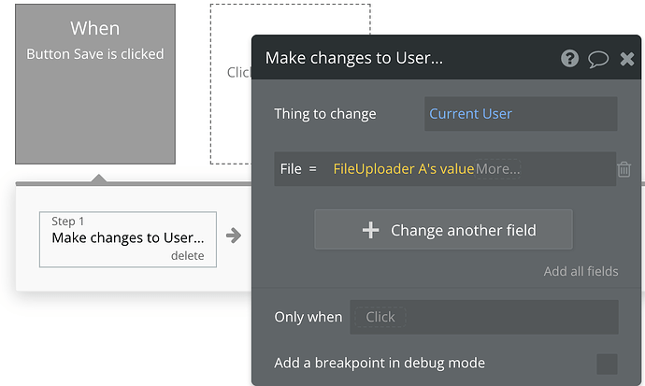The height and width of the screenshot is (386, 645).
Task: Click delete on the Step 1 action
Action: (x=187, y=255)
